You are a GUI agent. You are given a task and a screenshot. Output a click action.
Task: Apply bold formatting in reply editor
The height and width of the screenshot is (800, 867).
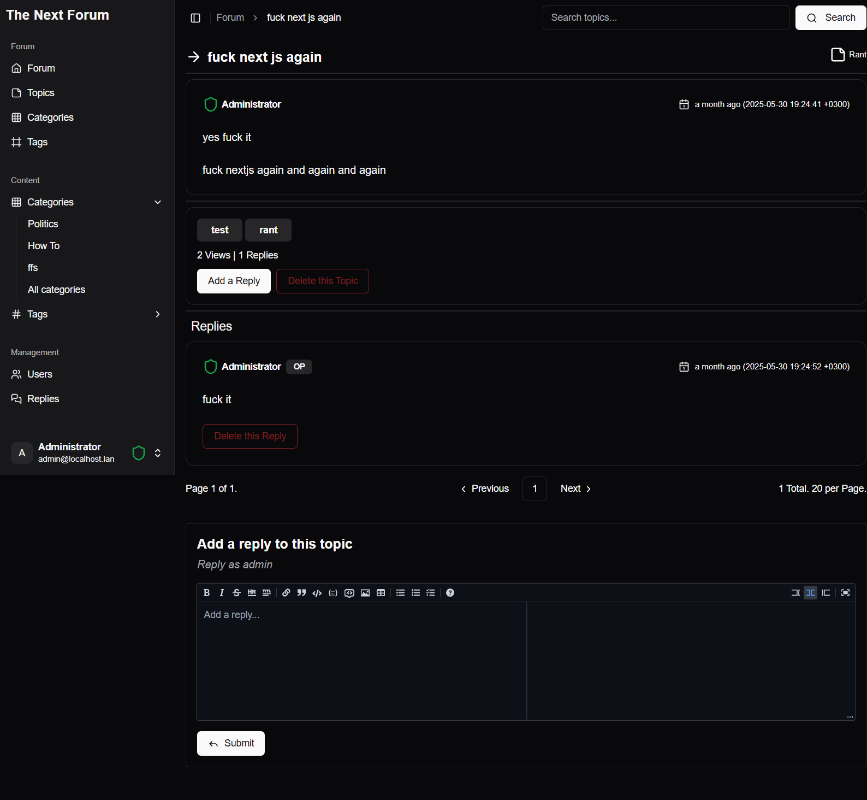tap(206, 593)
